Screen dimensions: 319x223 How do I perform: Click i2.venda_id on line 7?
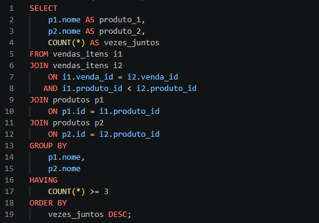pyautogui.click(x=153, y=77)
